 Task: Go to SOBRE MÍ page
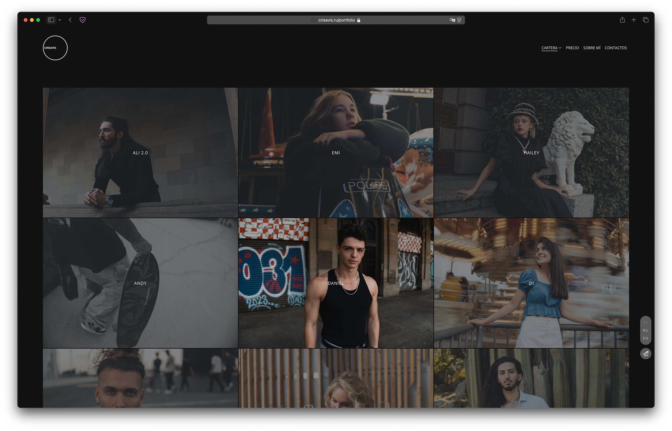click(x=592, y=48)
